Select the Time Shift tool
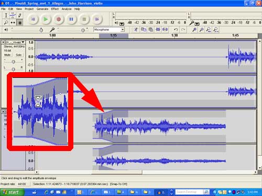This screenshot has width=262, height=196. pyautogui.click(x=13, y=22)
